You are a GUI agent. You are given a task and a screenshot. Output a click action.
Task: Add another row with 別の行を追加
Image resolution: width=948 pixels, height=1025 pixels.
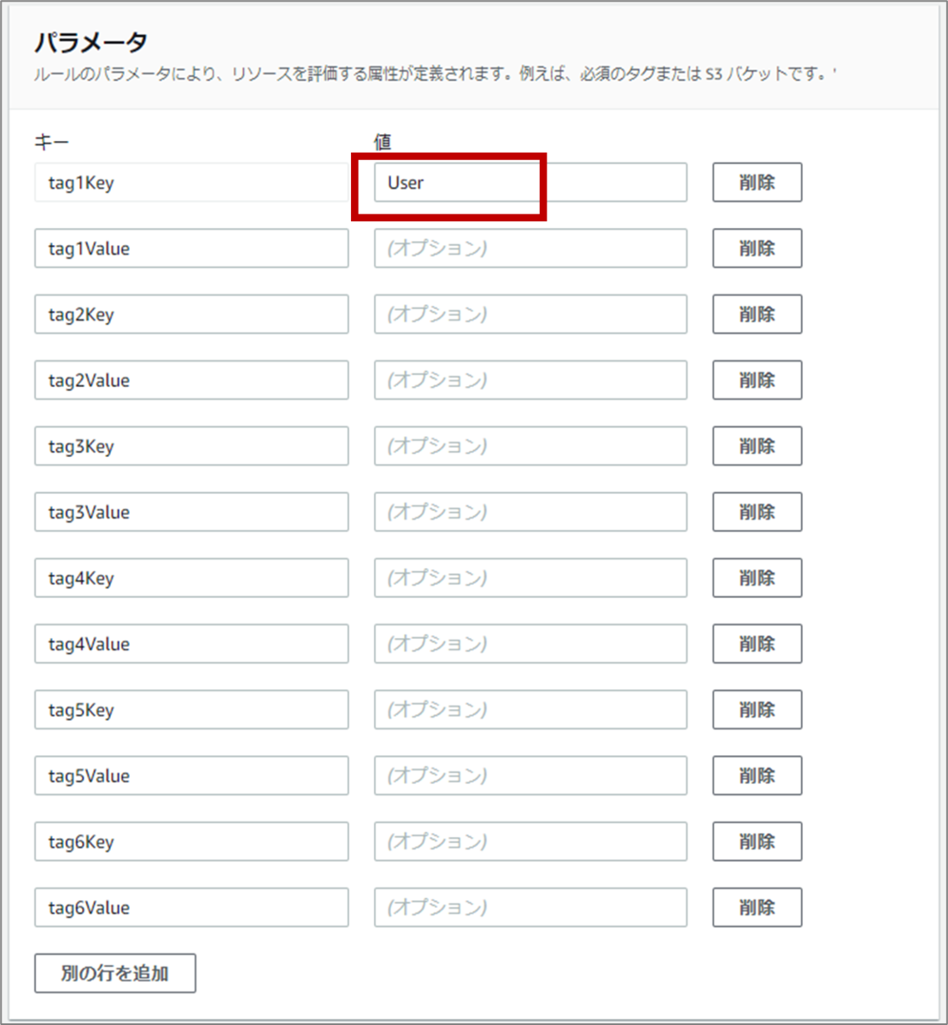click(115, 973)
